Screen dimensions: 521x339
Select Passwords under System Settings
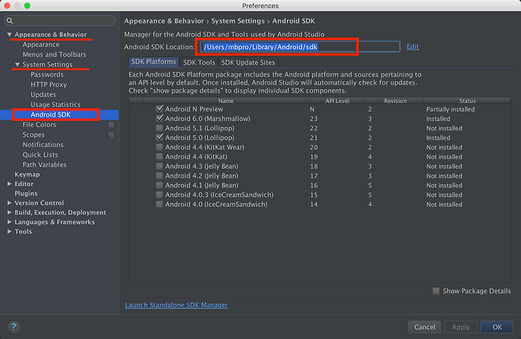[x=47, y=75]
